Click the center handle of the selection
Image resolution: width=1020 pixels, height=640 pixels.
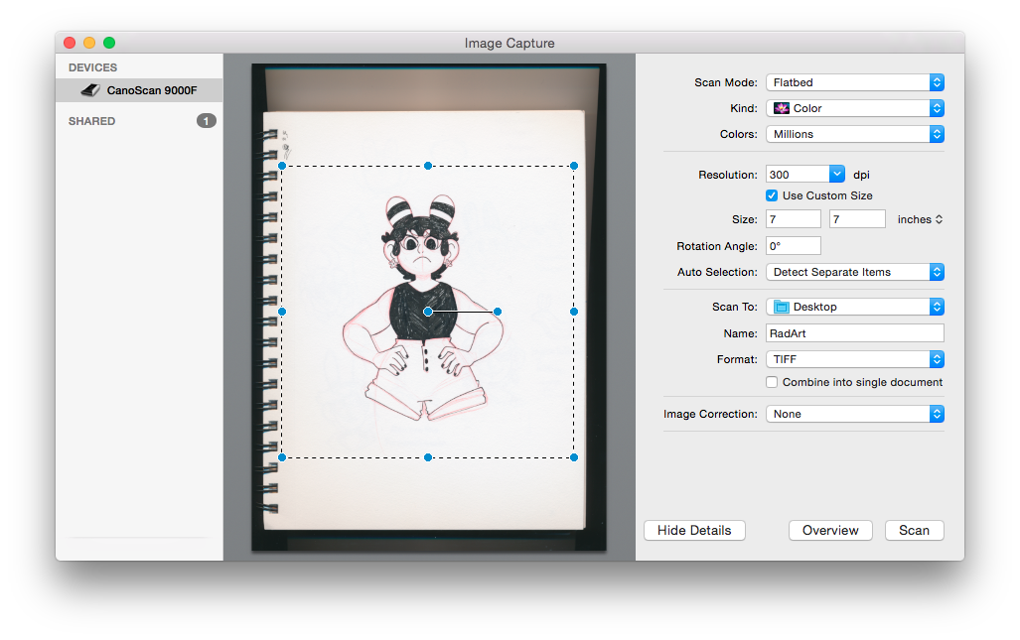[428, 312]
